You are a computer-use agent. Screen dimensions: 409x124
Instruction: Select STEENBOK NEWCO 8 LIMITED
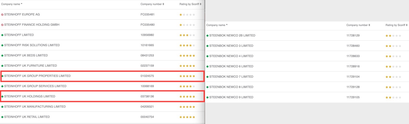click(231, 87)
